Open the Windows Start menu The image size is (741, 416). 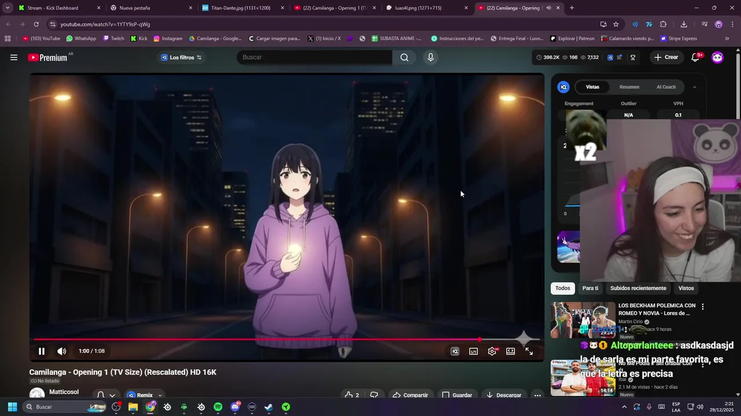click(12, 407)
